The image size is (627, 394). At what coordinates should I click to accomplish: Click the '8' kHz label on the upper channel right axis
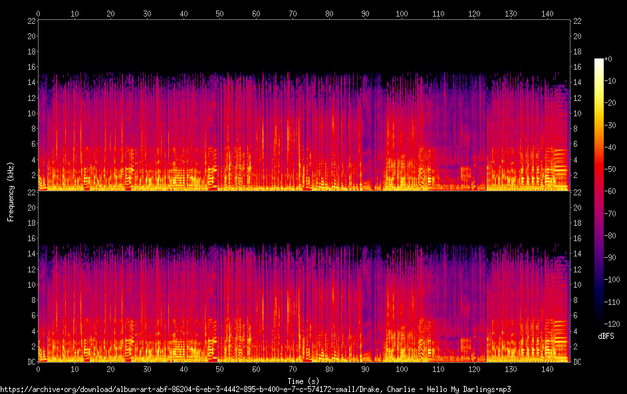575,129
